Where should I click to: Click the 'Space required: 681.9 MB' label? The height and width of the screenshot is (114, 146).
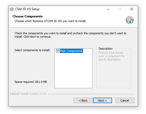[x=31, y=82]
